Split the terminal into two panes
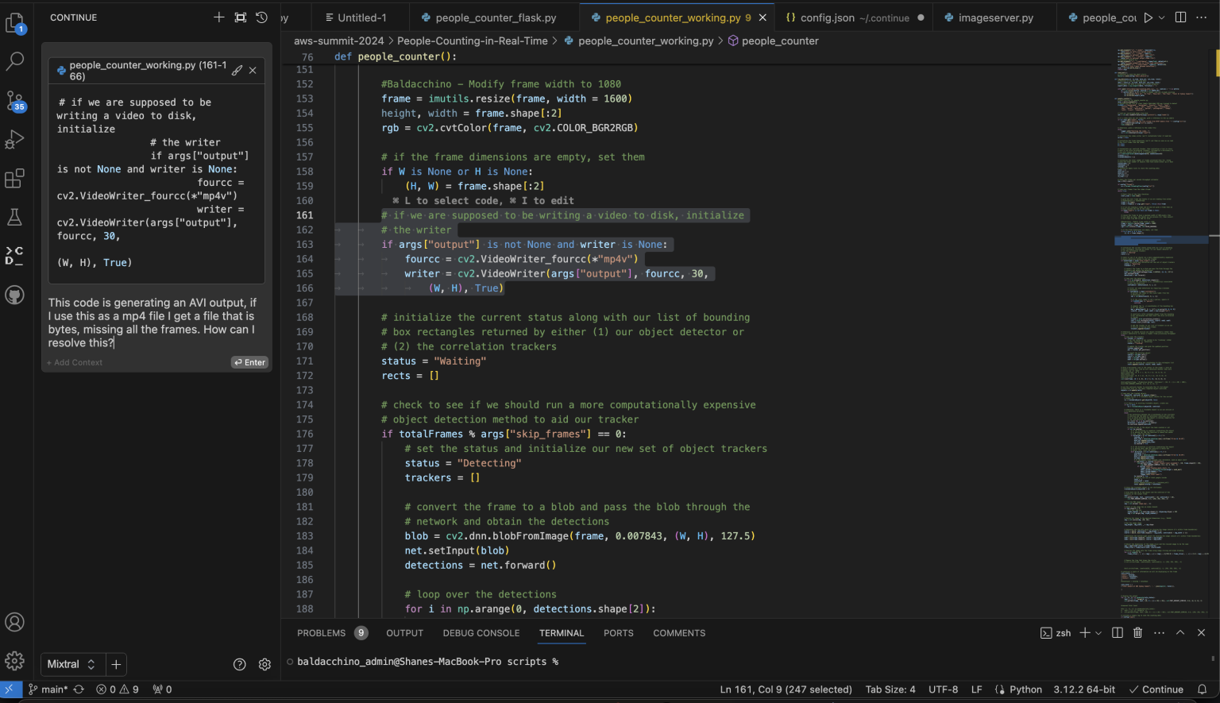 click(x=1118, y=632)
